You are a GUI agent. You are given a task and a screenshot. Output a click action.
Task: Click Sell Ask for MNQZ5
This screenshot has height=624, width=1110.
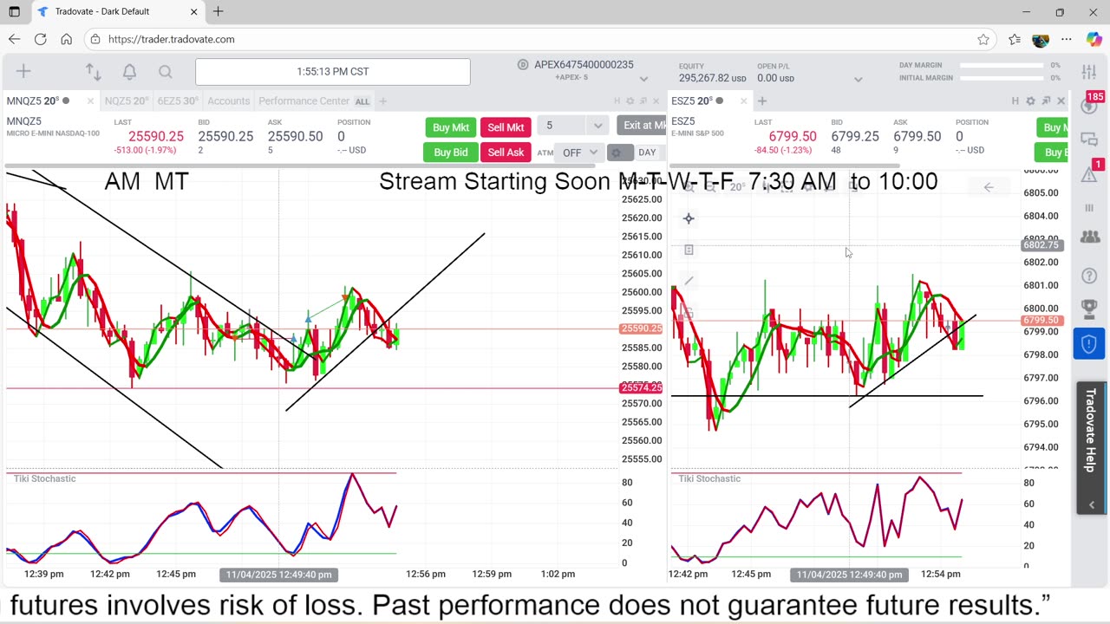point(506,153)
